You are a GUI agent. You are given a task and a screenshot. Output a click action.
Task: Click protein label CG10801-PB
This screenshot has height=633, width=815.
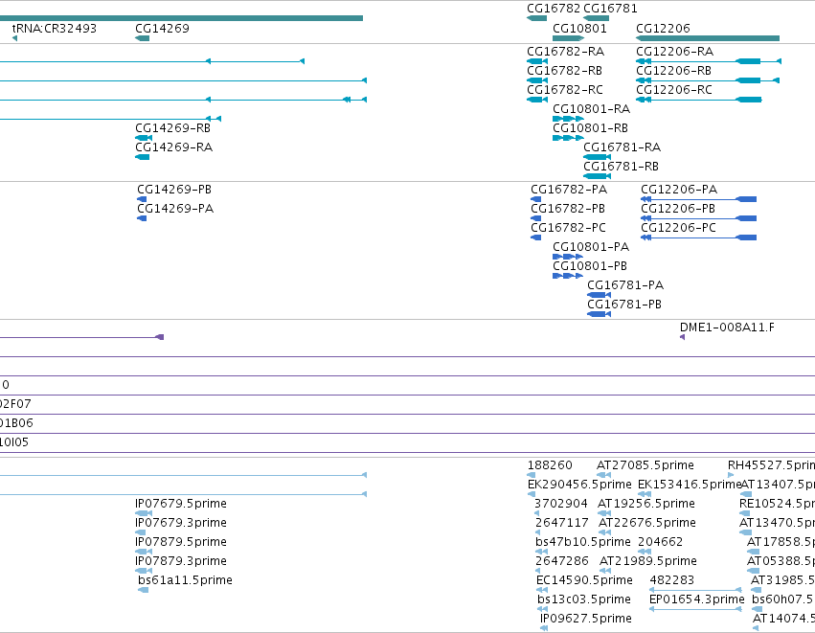tap(590, 266)
